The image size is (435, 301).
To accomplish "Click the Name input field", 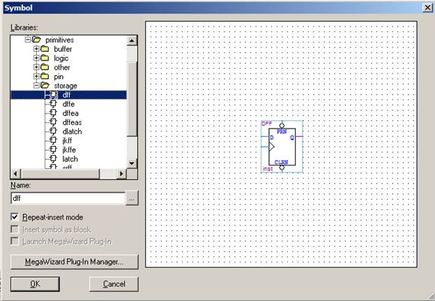I will [x=67, y=198].
